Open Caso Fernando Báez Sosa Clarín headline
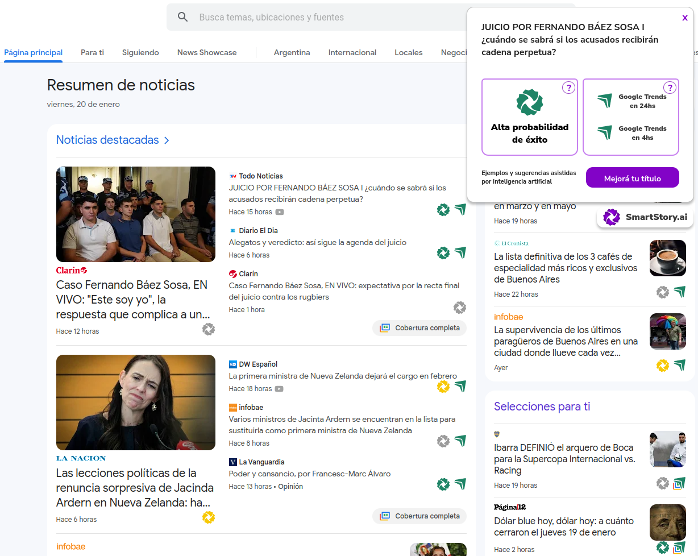Viewport: 698px width, 556px height. (x=132, y=300)
